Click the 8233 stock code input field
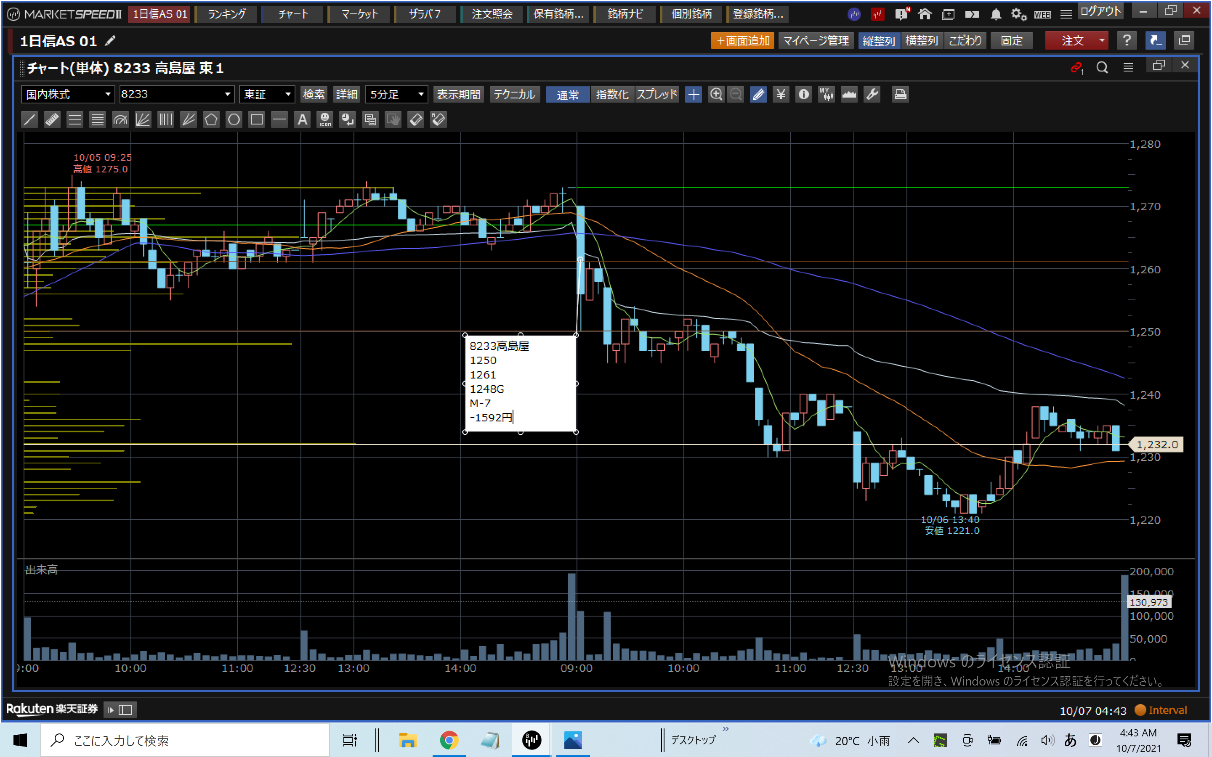The width and height of the screenshot is (1212, 757). [x=170, y=94]
